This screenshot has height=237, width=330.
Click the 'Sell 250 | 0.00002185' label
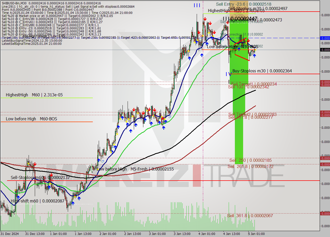tap(251, 160)
